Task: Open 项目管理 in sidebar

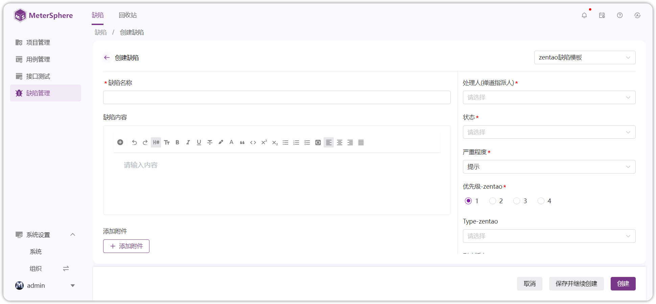Action: [x=46, y=42]
